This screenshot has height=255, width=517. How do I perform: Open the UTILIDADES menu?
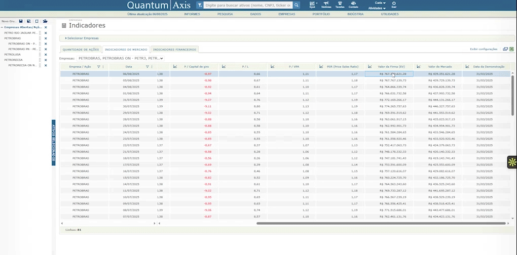click(x=390, y=14)
